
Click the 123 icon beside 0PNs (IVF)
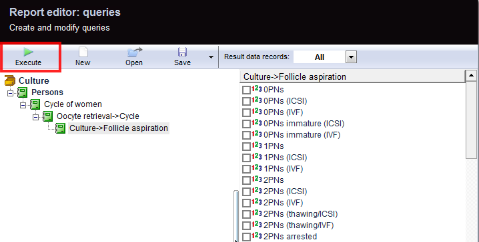[257, 112]
